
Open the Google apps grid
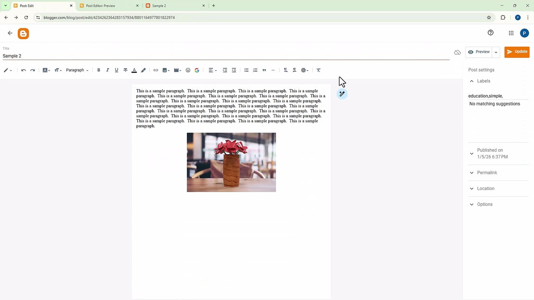[x=511, y=33]
